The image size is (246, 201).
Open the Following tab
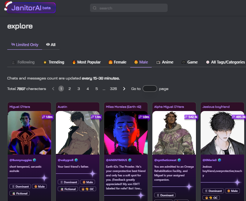(x=23, y=62)
